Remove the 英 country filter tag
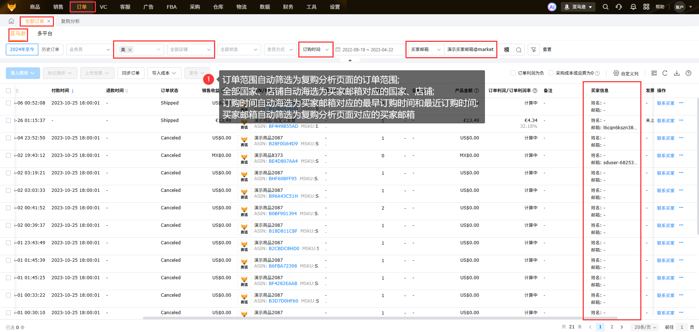Image resolution: width=699 pixels, height=332 pixels. click(130, 50)
